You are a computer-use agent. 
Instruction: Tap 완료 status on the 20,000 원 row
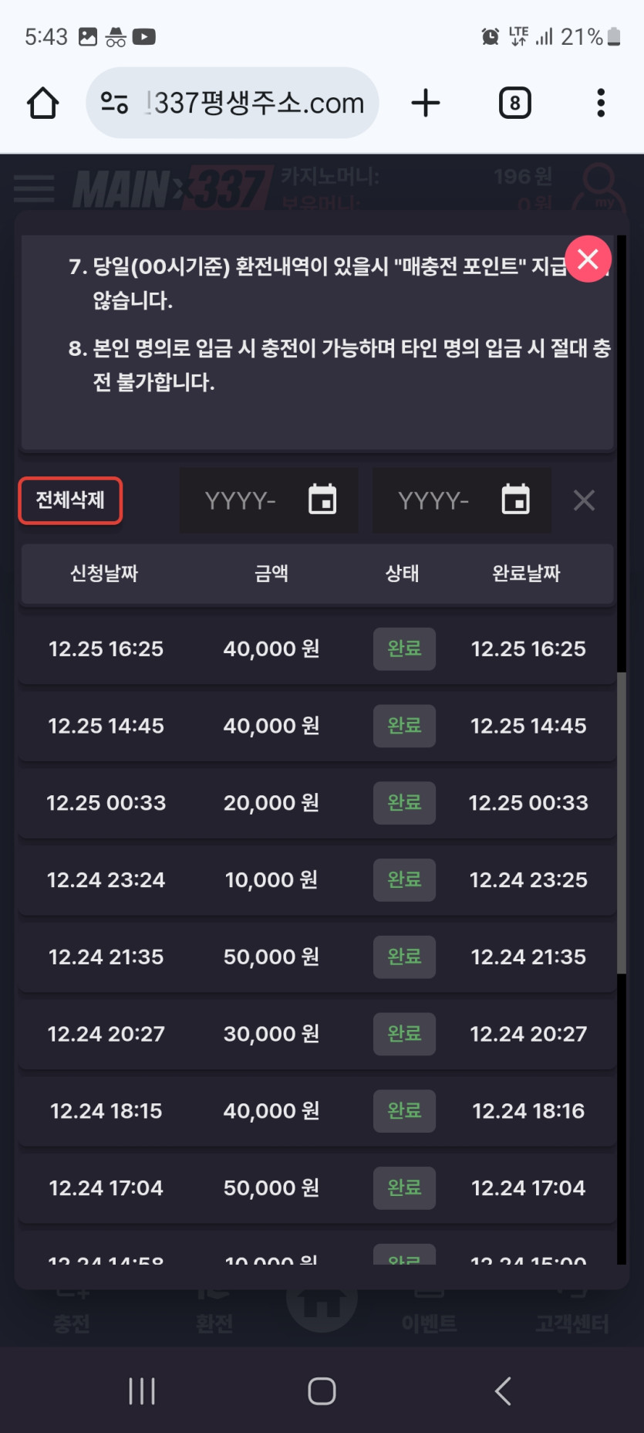point(404,803)
